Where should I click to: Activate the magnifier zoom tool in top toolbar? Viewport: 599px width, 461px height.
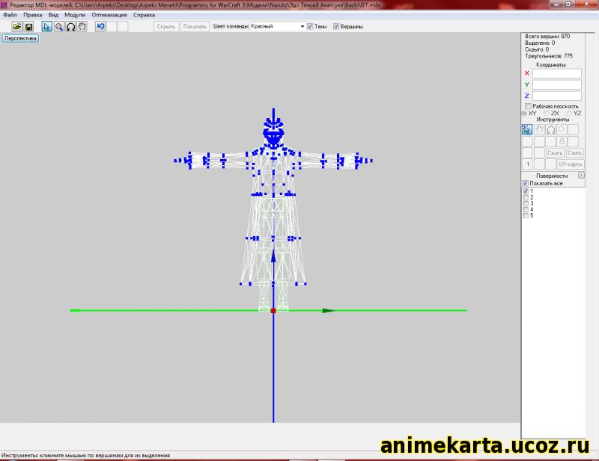click(x=59, y=26)
